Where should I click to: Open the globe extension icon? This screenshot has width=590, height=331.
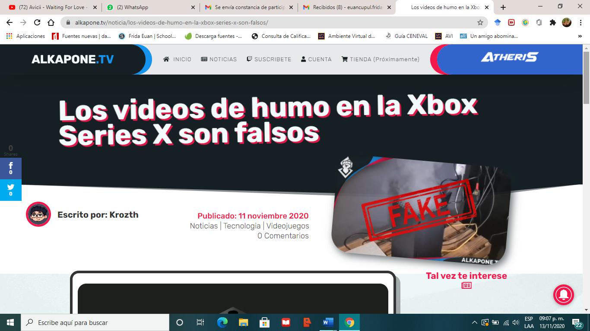[x=525, y=22]
